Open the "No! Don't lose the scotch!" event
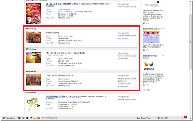 [x=66, y=53]
